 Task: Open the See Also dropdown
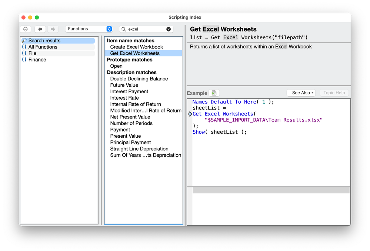301,93
